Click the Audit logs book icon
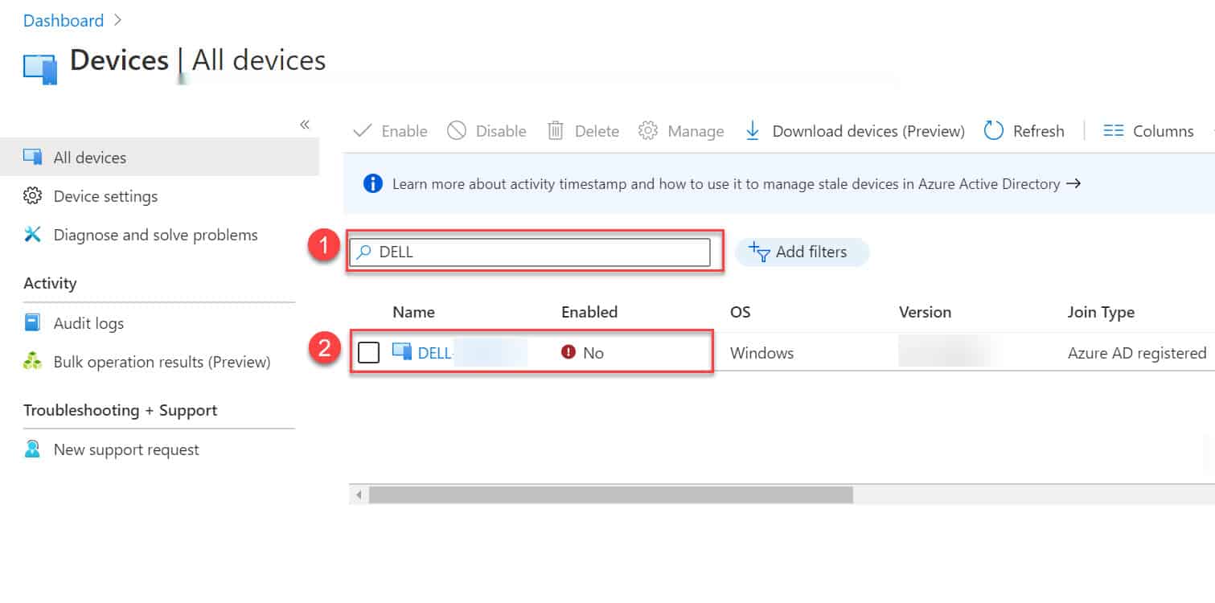This screenshot has width=1215, height=603. point(32,322)
